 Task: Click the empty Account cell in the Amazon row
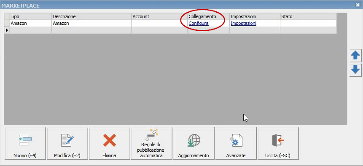[x=159, y=23]
